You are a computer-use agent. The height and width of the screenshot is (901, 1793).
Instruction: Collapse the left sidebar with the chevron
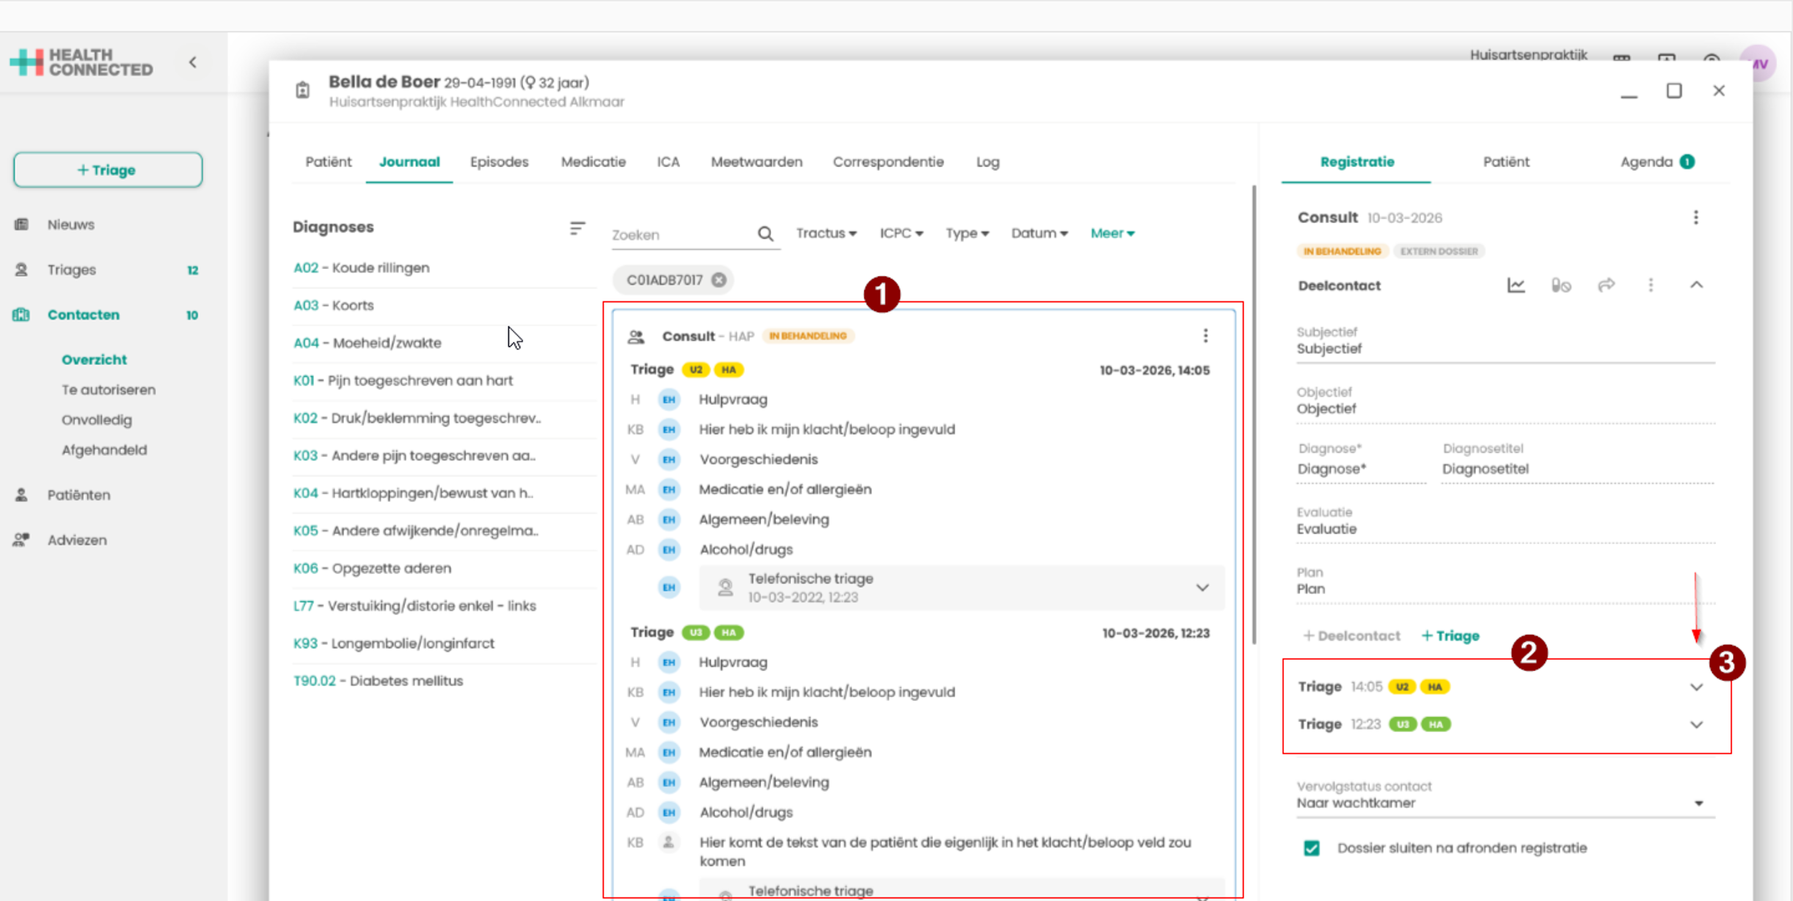[193, 62]
